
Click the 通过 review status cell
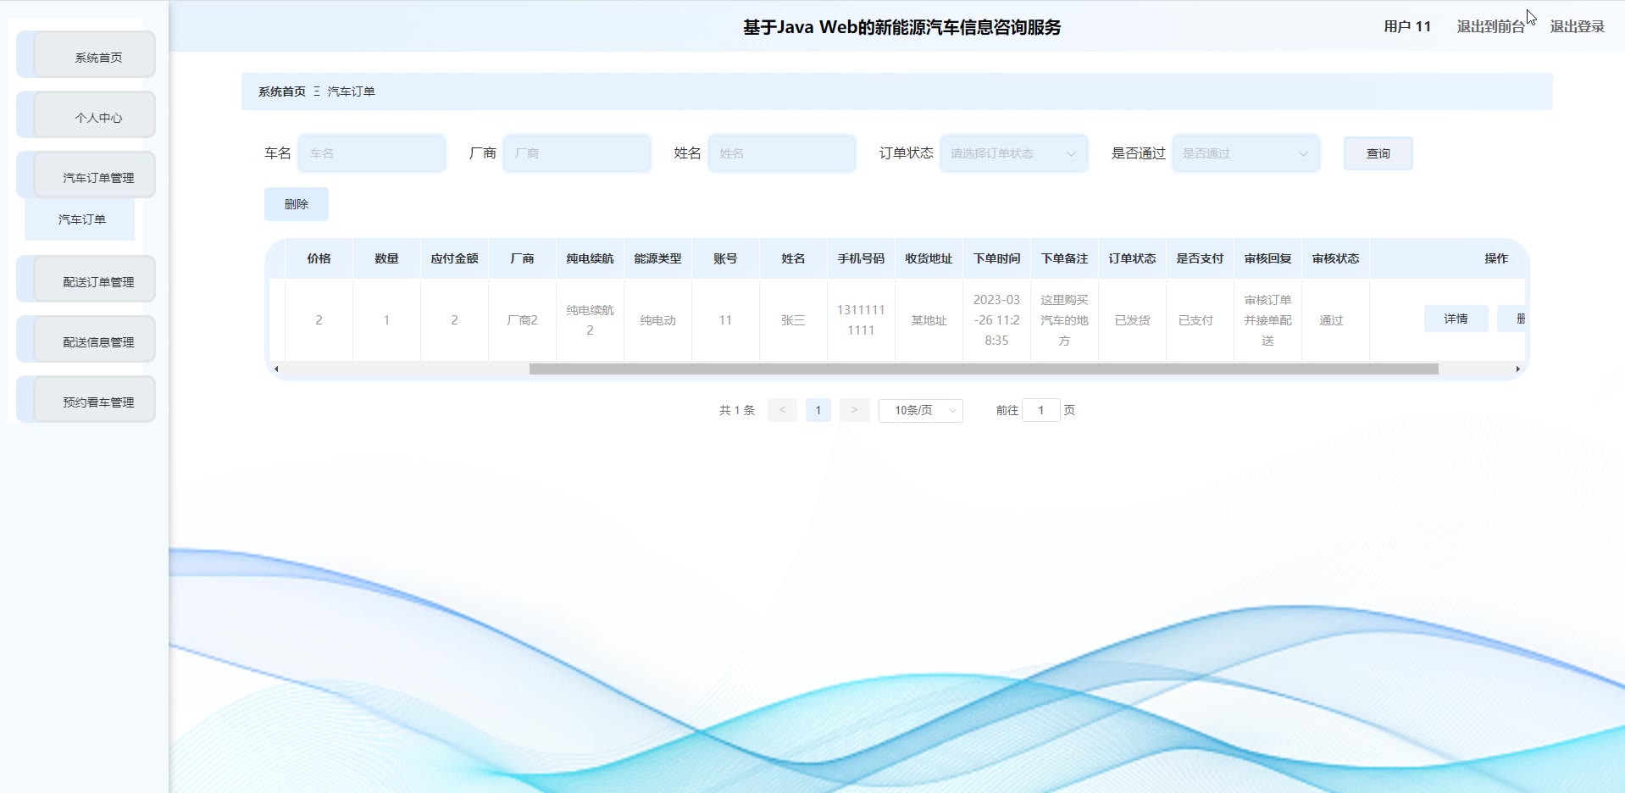coord(1335,320)
